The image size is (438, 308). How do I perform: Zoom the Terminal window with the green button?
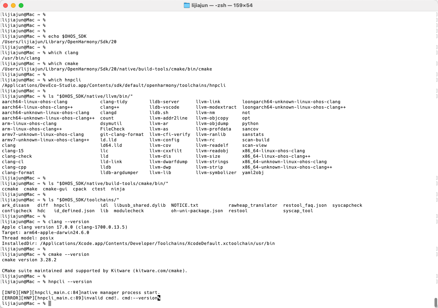21,5
